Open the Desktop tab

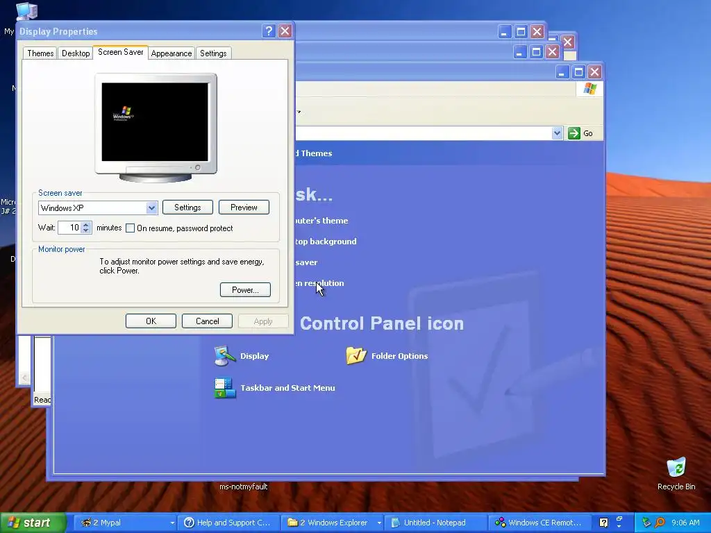tap(75, 53)
